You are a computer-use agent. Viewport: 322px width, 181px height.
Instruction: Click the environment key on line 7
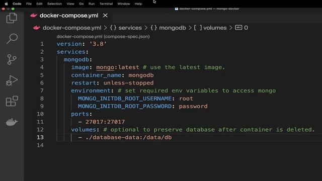91,90
